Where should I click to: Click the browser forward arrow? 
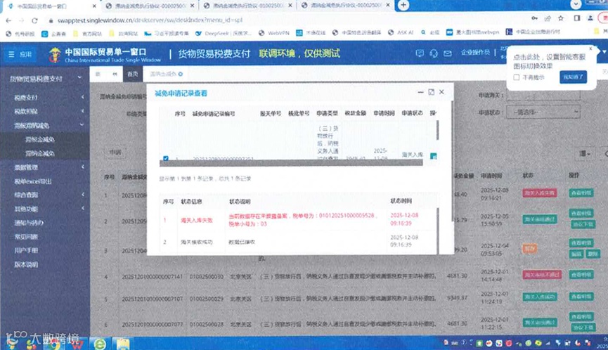coord(21,20)
